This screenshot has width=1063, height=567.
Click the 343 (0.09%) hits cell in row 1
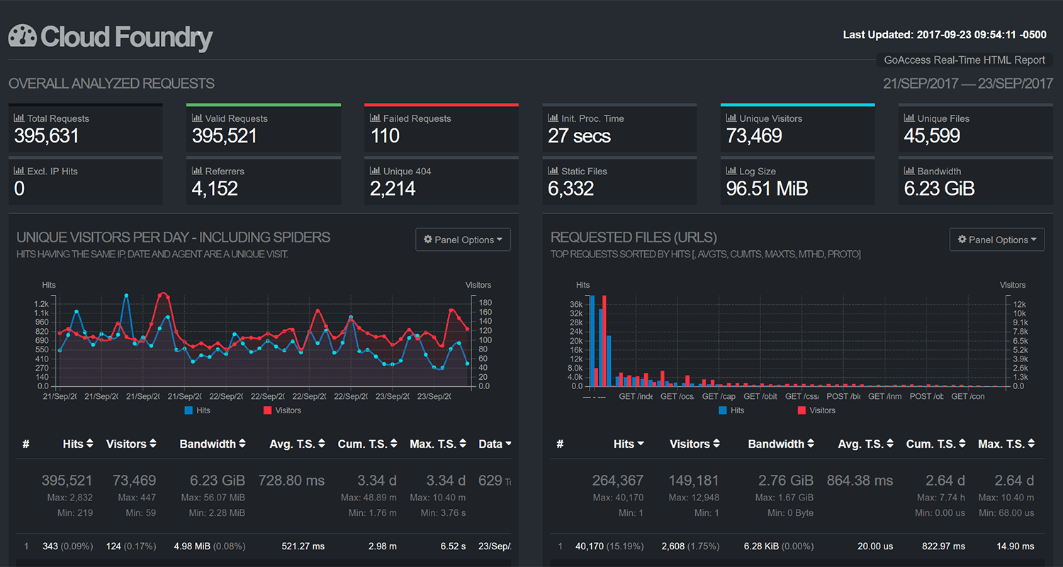coord(67,546)
